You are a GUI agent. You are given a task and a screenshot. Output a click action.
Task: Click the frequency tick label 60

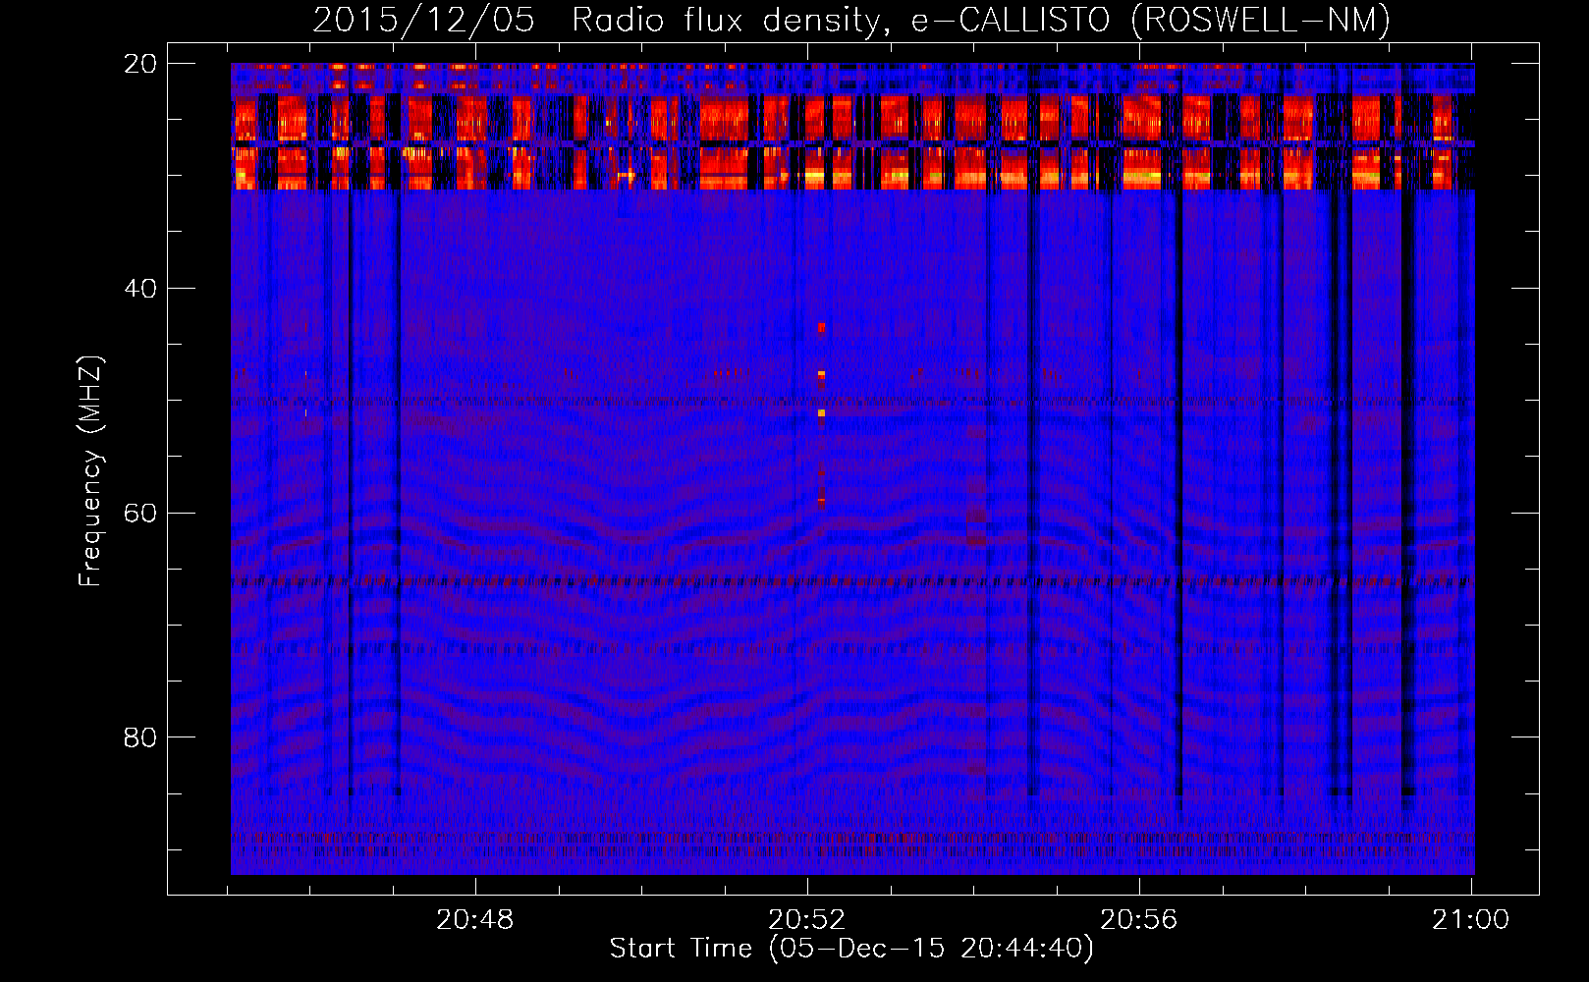pos(140,513)
